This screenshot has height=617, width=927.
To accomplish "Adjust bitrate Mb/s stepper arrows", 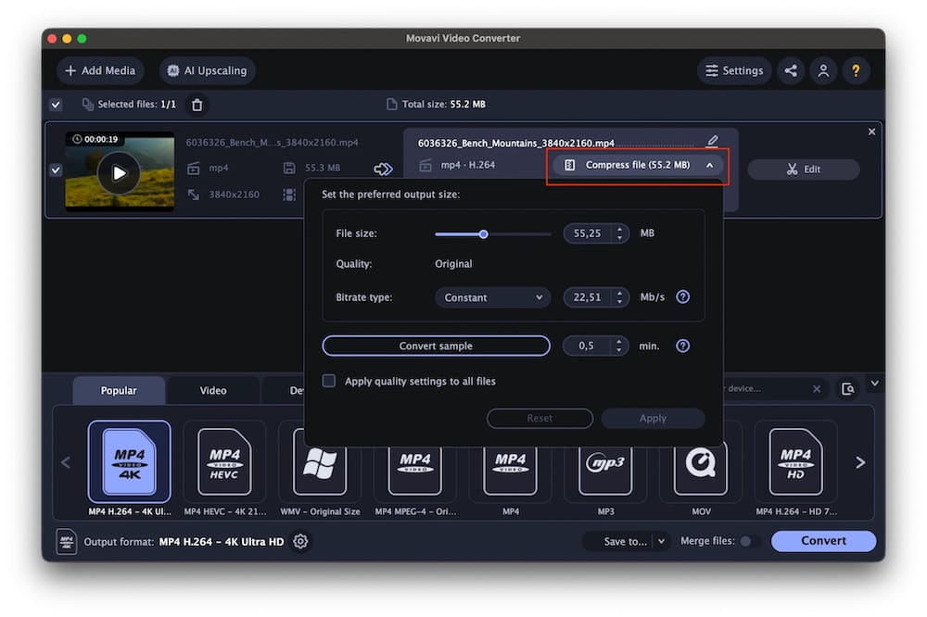I will [x=619, y=297].
